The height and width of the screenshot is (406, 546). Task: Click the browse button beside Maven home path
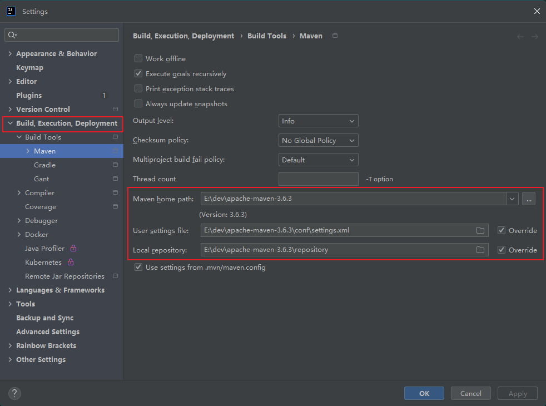click(x=528, y=199)
